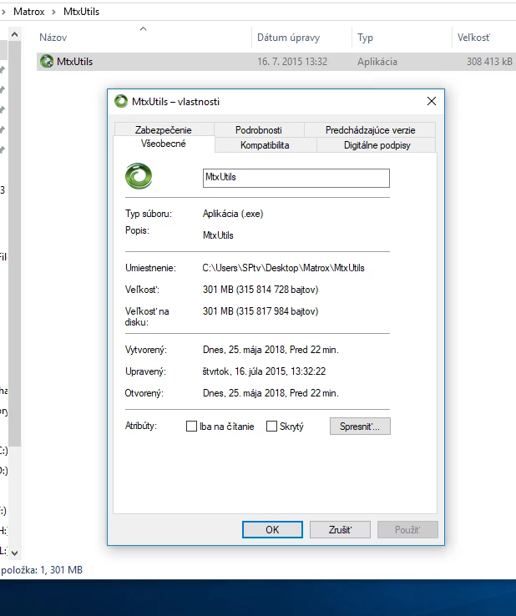This screenshot has height=616, width=516.
Task: Open the Predchádzajúce verzie tab
Action: pos(370,129)
